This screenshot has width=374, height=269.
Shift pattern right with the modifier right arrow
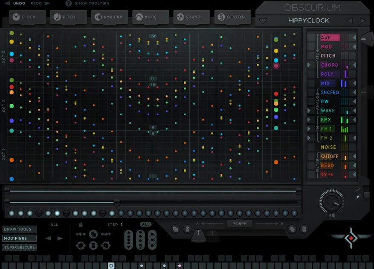(60, 238)
